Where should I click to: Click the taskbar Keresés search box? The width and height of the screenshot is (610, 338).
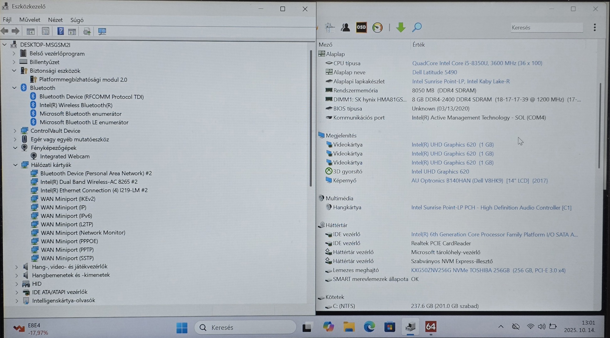(x=245, y=327)
